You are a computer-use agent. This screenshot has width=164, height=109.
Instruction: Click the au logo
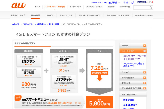click(19, 5)
